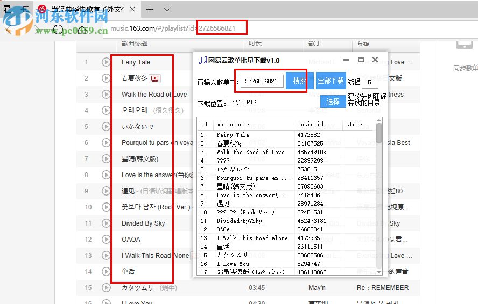The height and width of the screenshot is (304, 478).
Task: Select the 星晴(韩文版) row in downloader list
Action: coord(286,186)
